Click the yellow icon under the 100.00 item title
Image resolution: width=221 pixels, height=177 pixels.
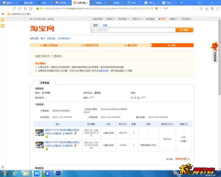[47, 149]
